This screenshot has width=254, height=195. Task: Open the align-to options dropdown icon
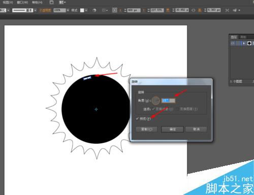point(105,10)
